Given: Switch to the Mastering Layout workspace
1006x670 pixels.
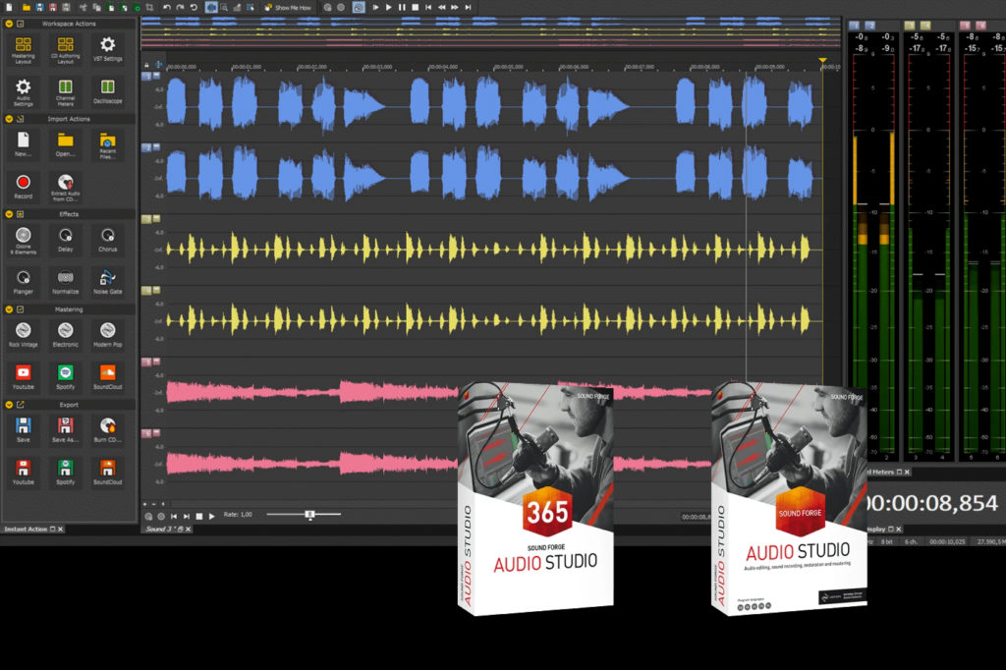Looking at the screenshot, I should 24,49.
